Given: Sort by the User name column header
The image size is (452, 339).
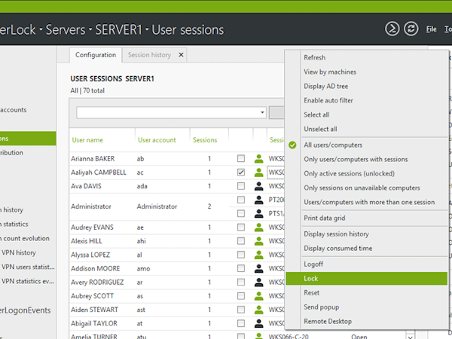Looking at the screenshot, I should tap(87, 140).
